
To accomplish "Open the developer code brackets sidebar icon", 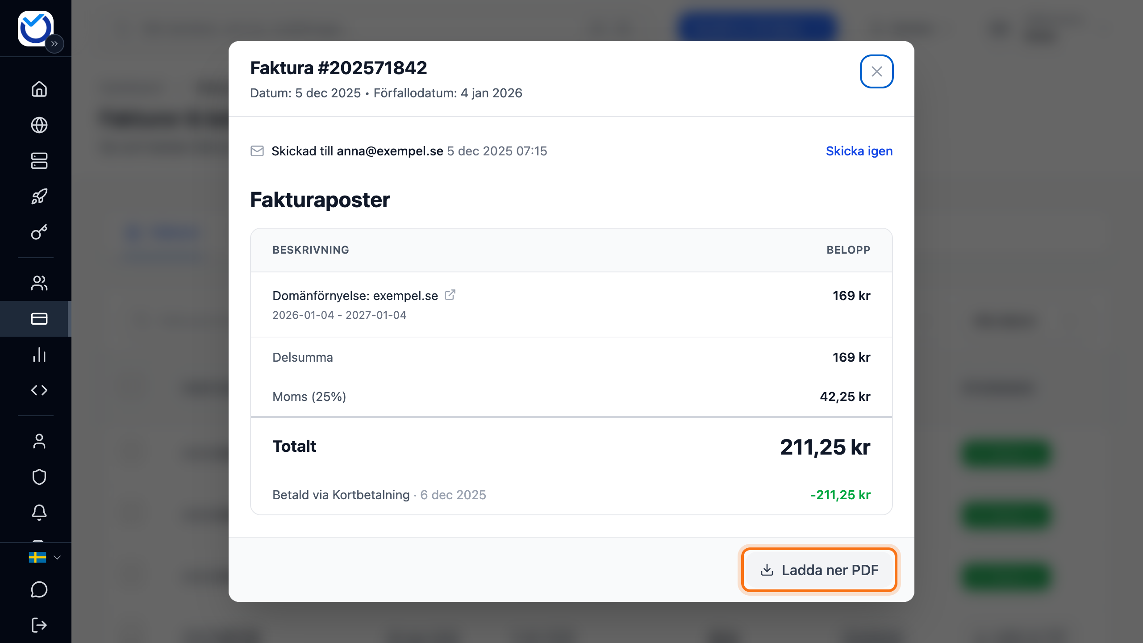I will (39, 390).
